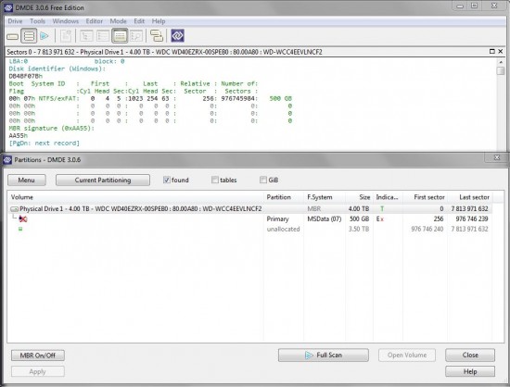Select the active disk editor view icon

(x=120, y=36)
